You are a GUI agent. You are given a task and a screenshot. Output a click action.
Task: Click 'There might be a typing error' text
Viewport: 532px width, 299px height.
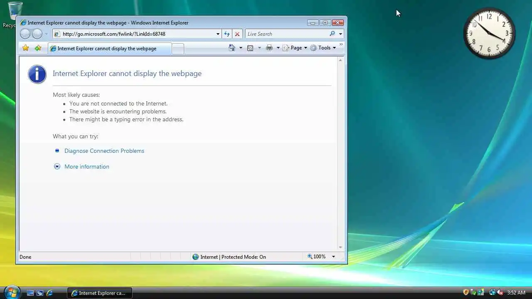click(126, 119)
